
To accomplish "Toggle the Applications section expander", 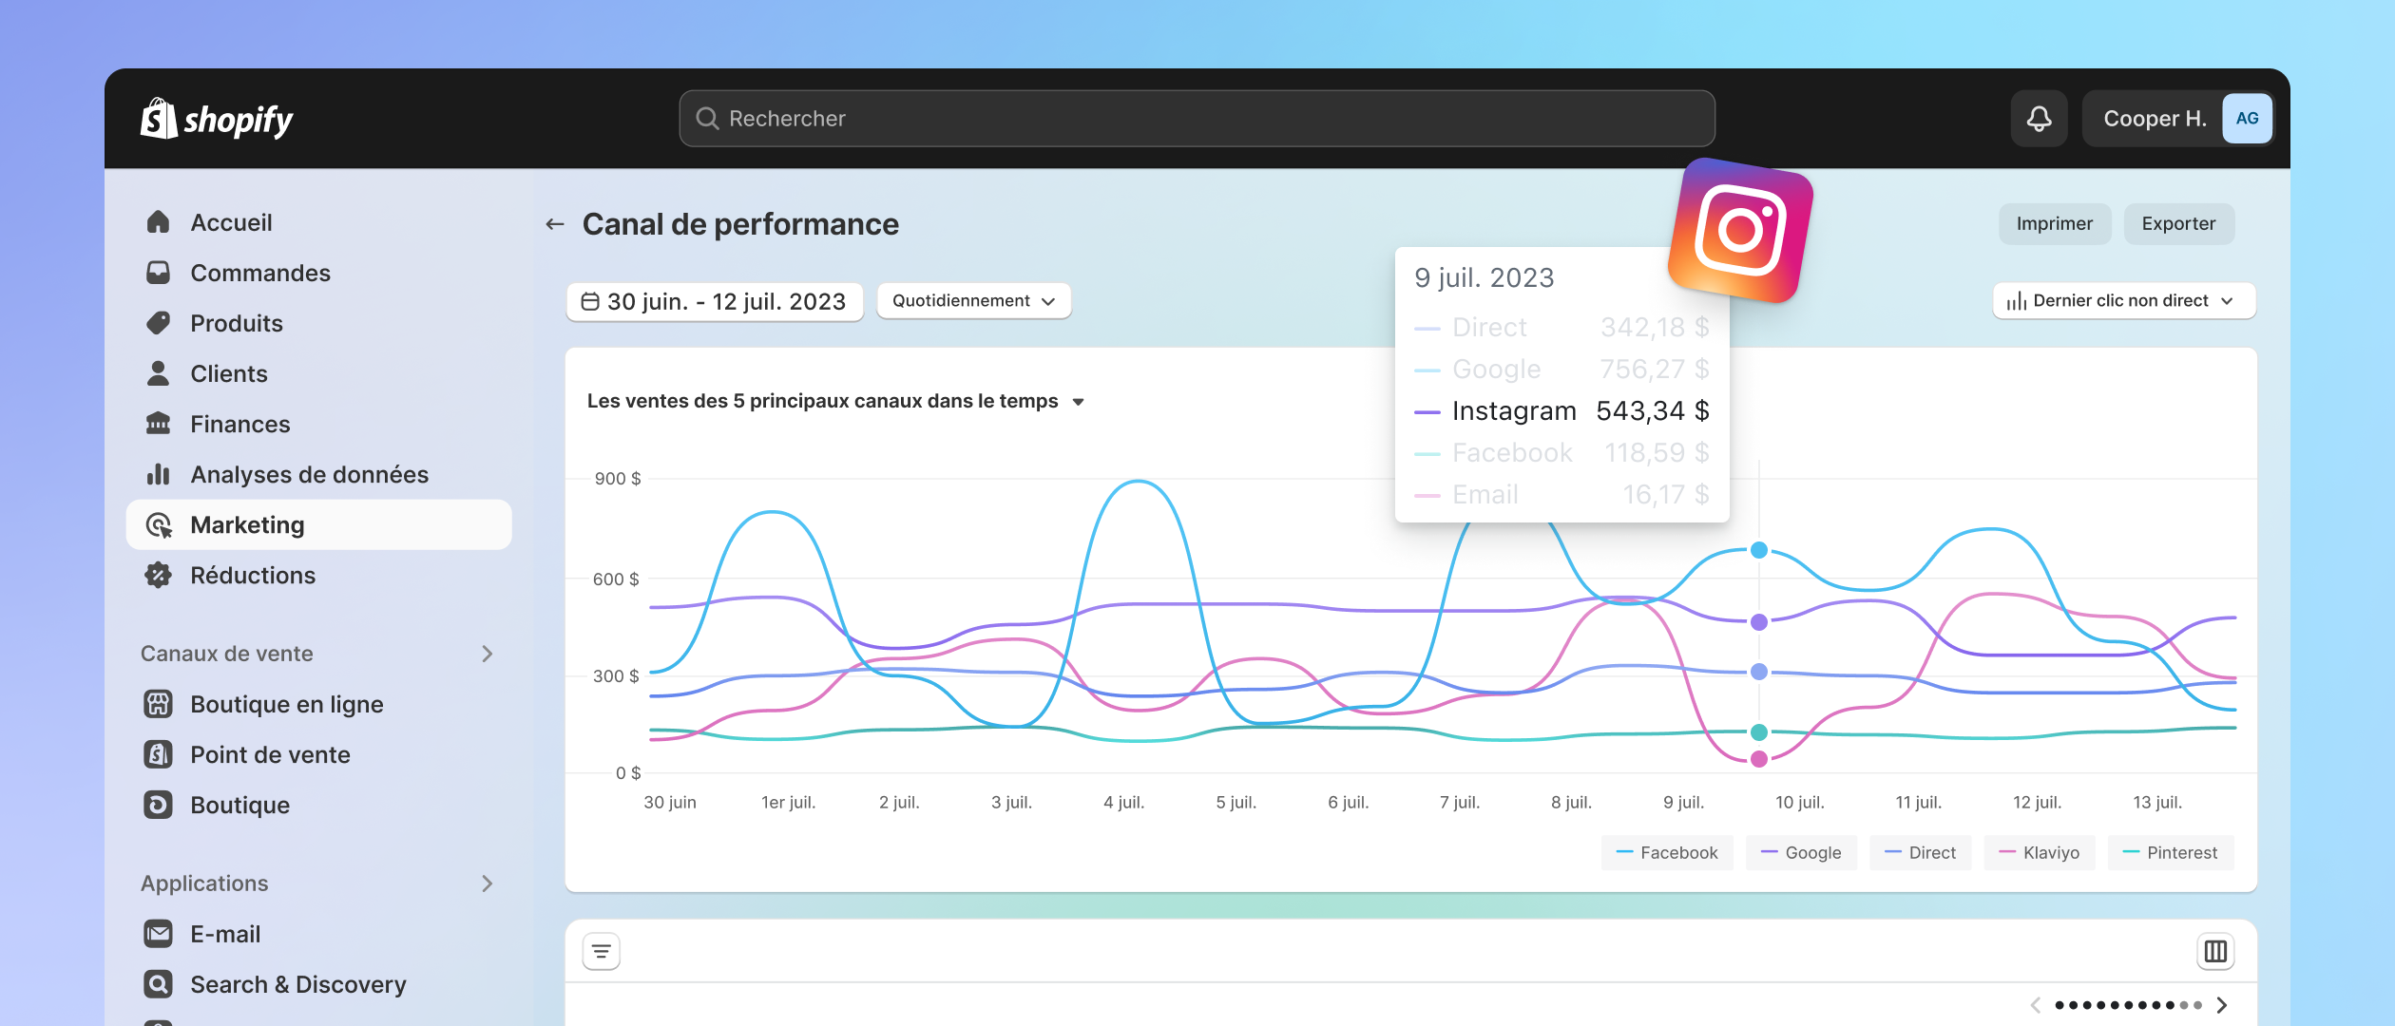I will (x=488, y=883).
